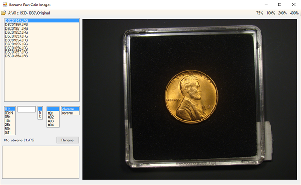Screen dimensions: 301x185
Task: Select mint mark S
Action: [40, 117]
